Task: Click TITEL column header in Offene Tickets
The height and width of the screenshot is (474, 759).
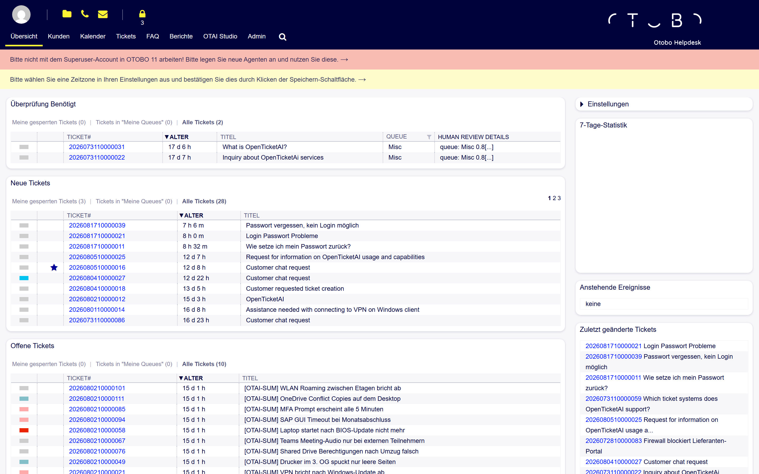Action: pos(250,378)
